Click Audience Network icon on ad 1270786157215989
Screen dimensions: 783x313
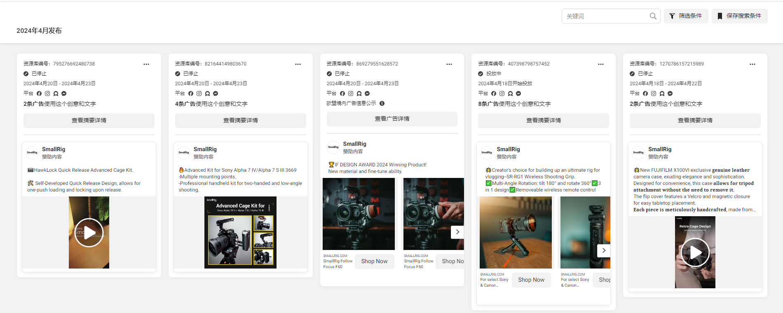(662, 93)
